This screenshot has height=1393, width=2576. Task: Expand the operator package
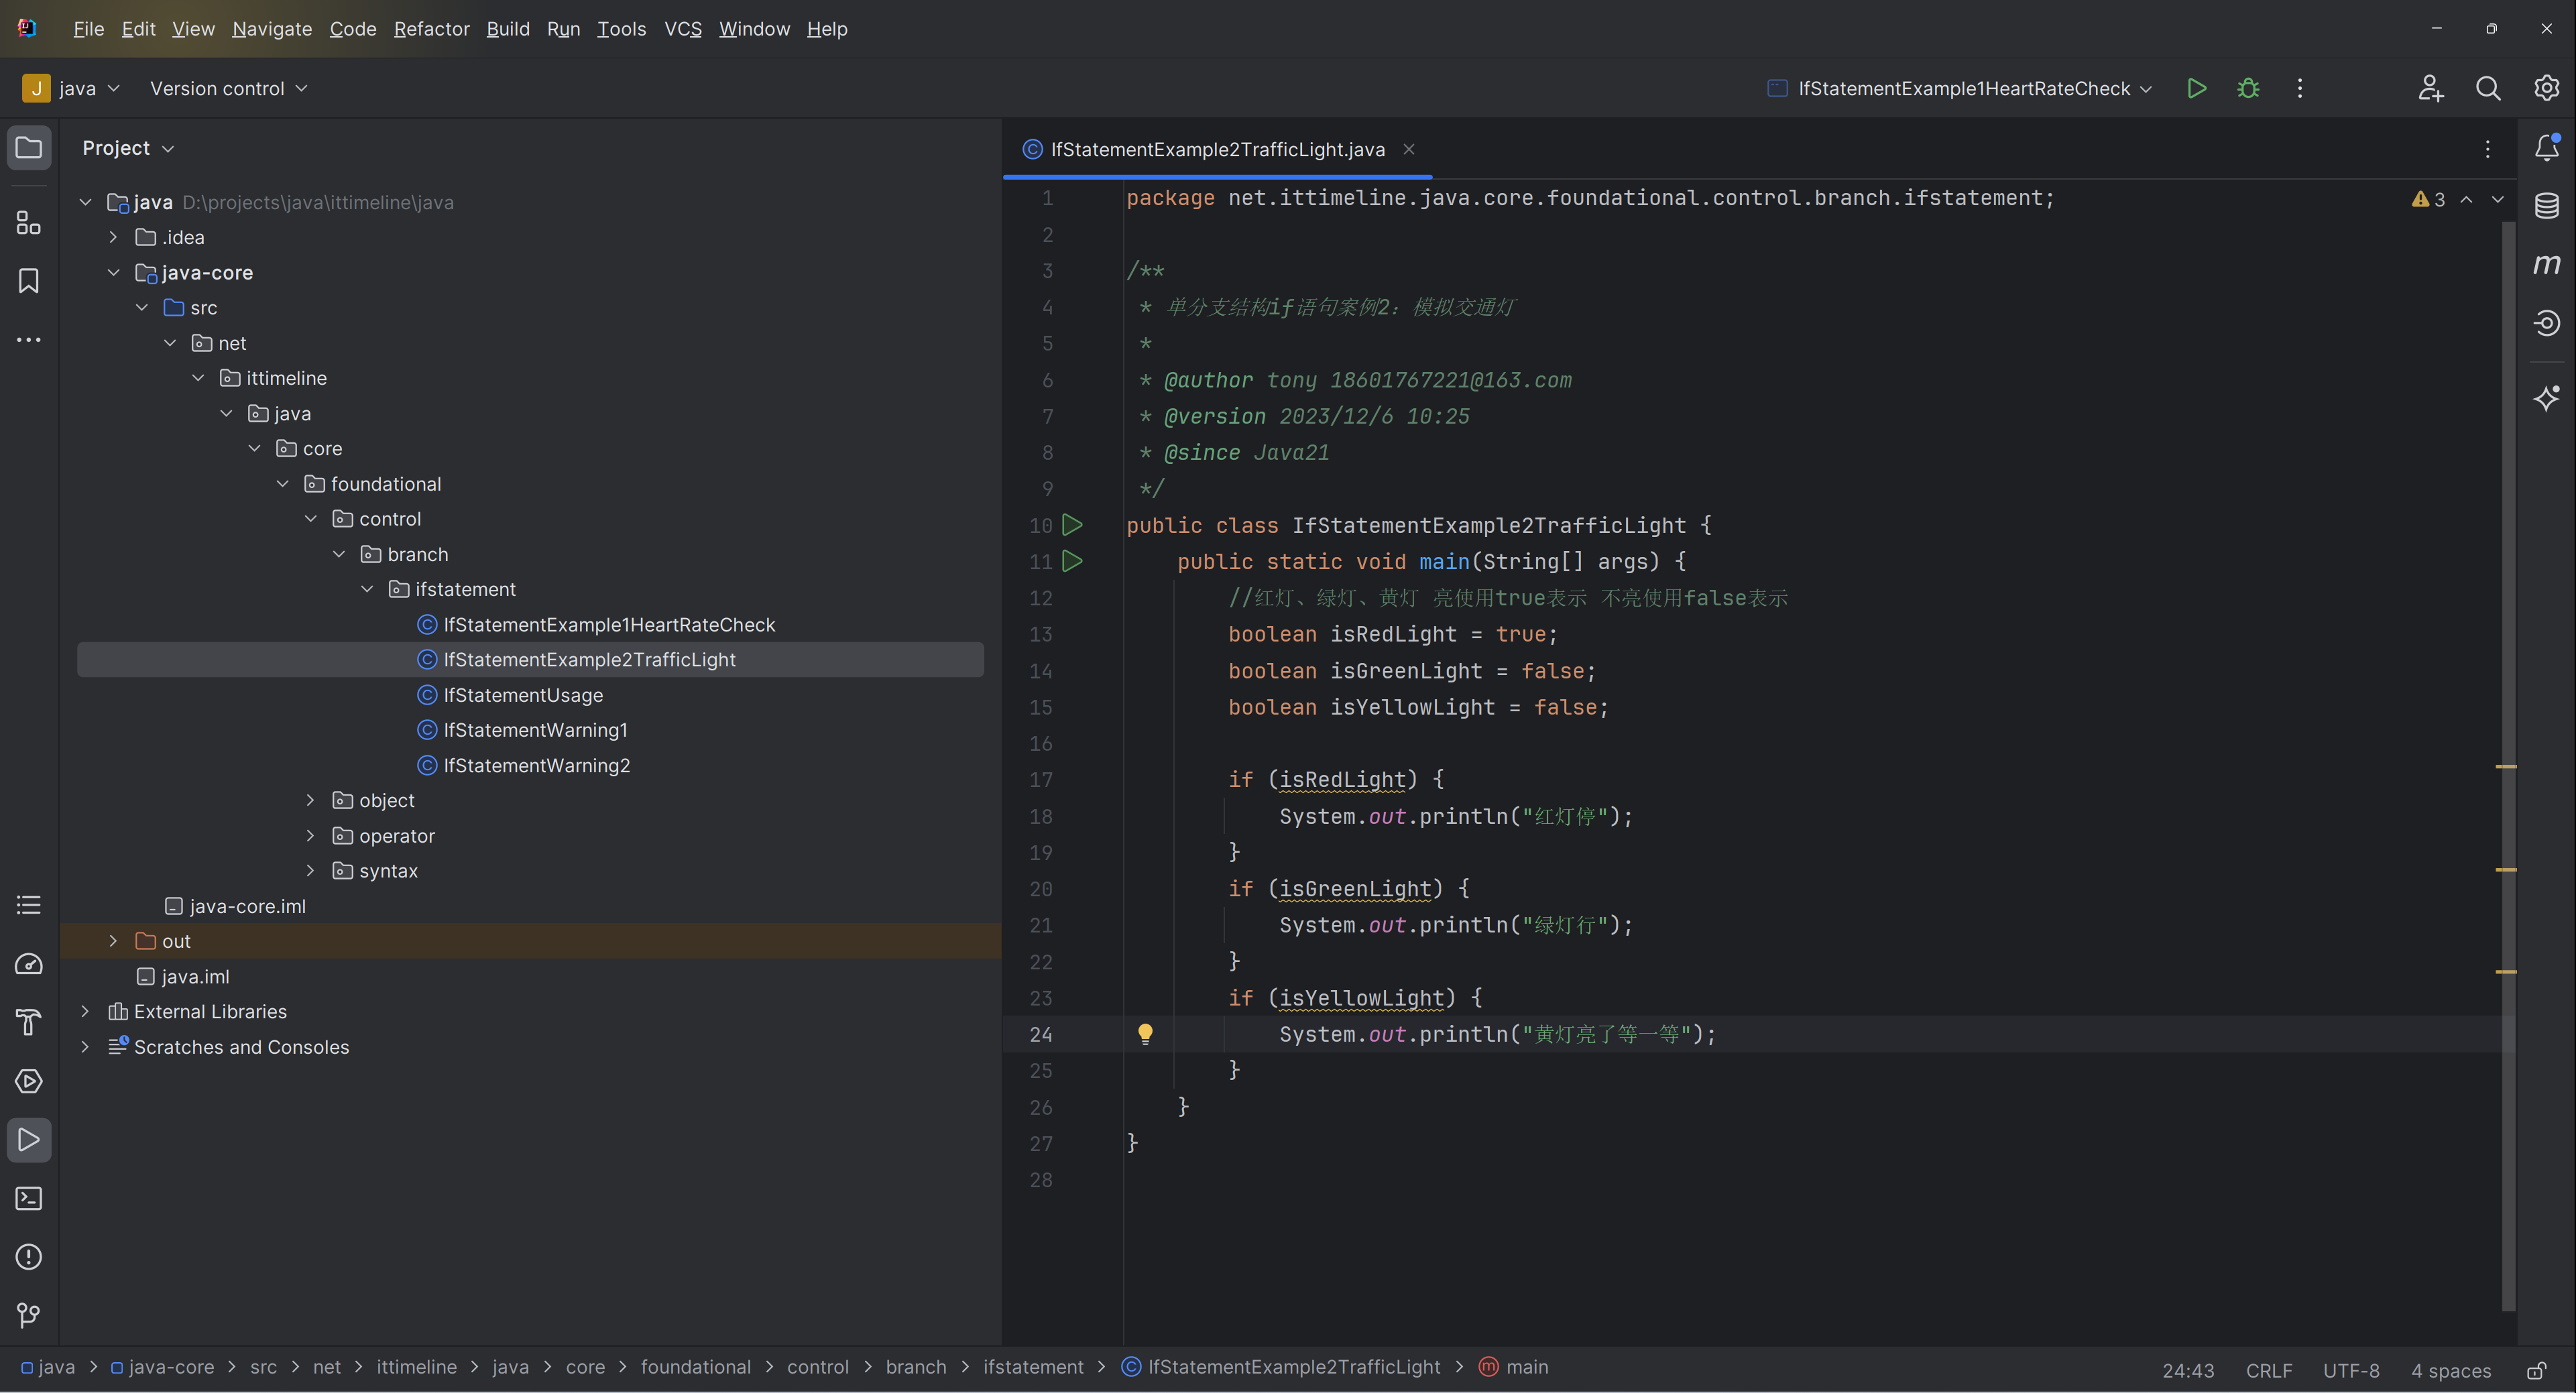tap(310, 835)
